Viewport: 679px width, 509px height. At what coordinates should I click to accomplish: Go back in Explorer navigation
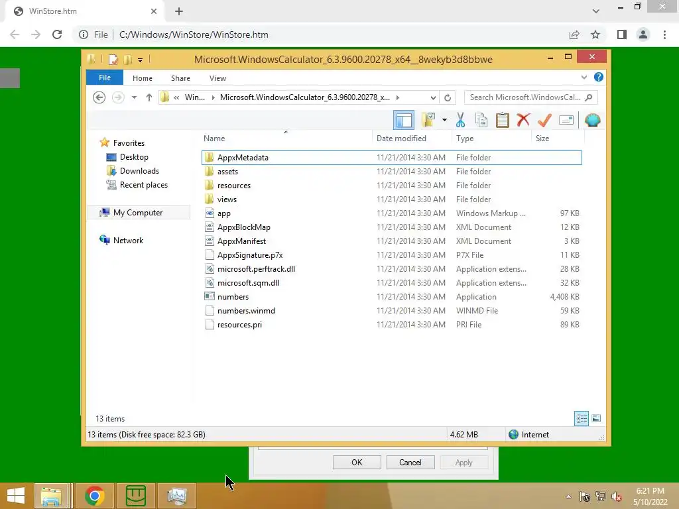(x=99, y=97)
